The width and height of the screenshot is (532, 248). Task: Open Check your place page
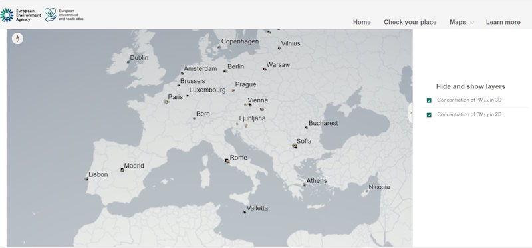coord(410,22)
